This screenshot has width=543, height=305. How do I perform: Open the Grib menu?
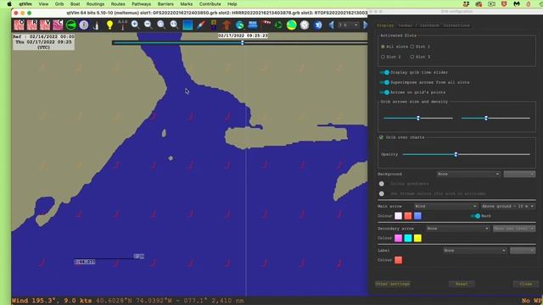[59, 3]
